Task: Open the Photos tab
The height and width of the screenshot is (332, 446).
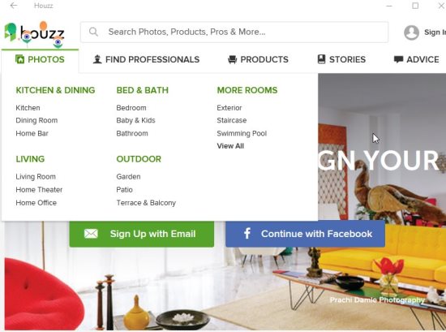Action: (40, 59)
